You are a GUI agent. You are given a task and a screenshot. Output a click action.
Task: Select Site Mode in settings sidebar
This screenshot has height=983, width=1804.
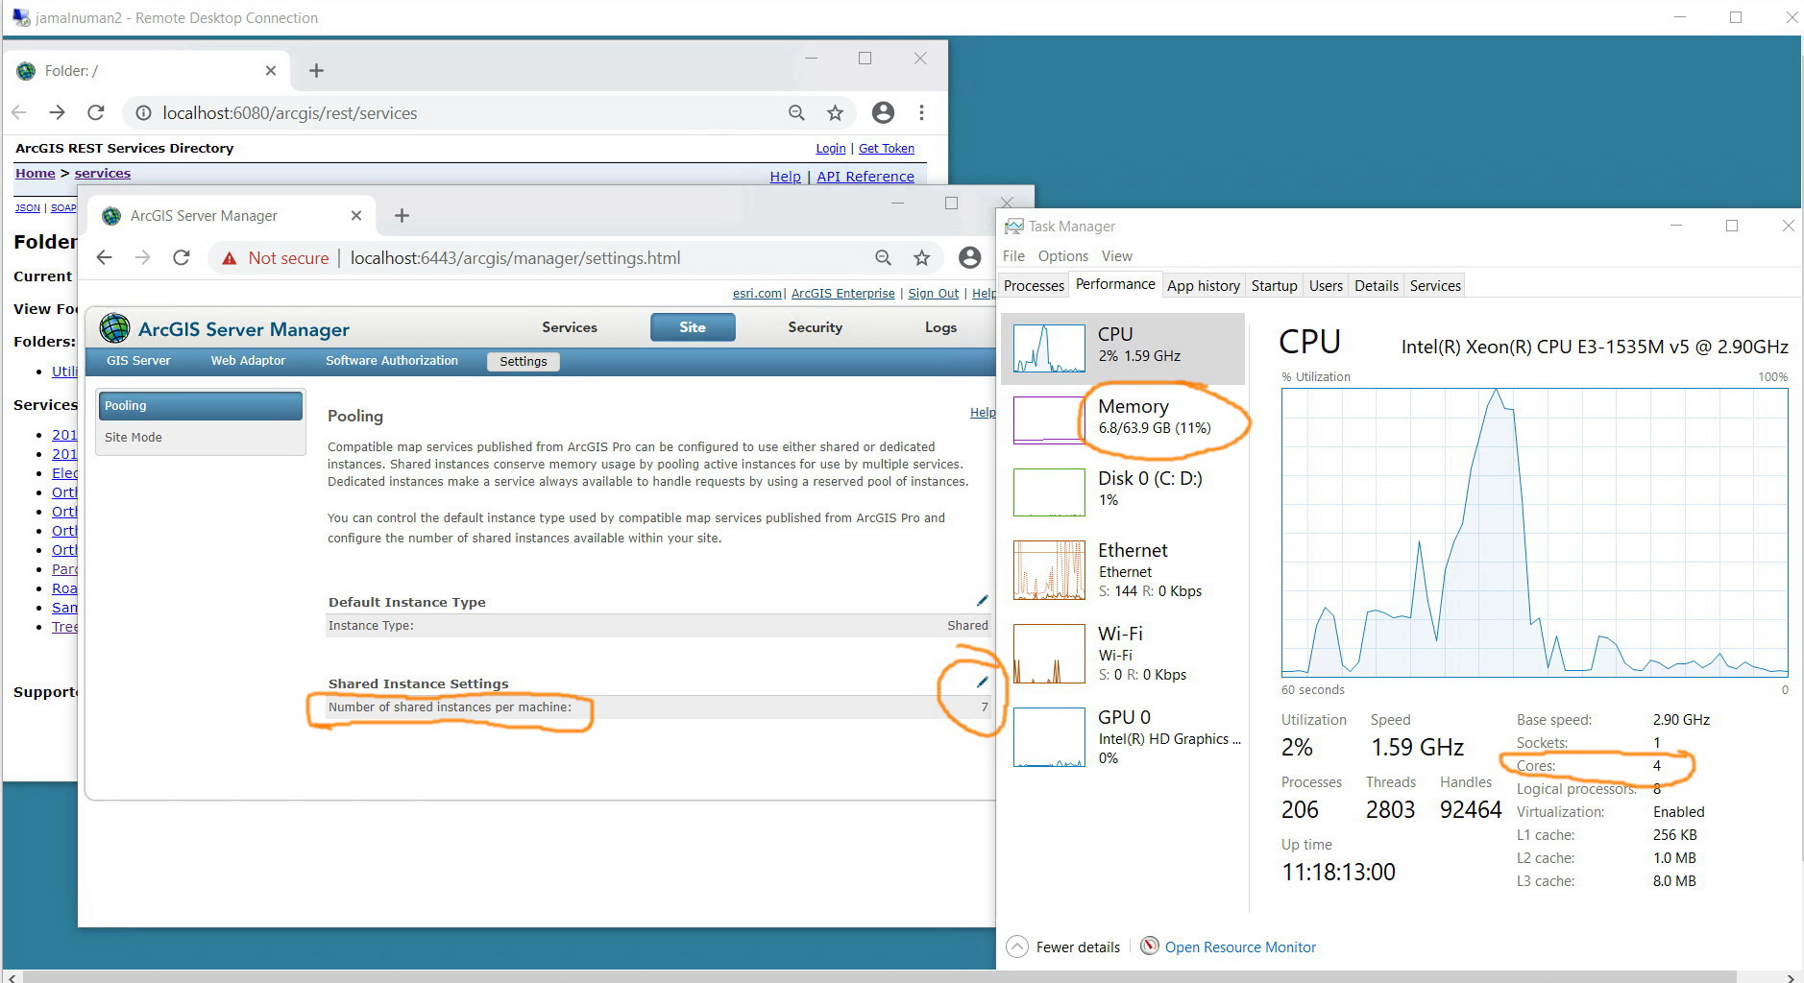click(x=201, y=438)
